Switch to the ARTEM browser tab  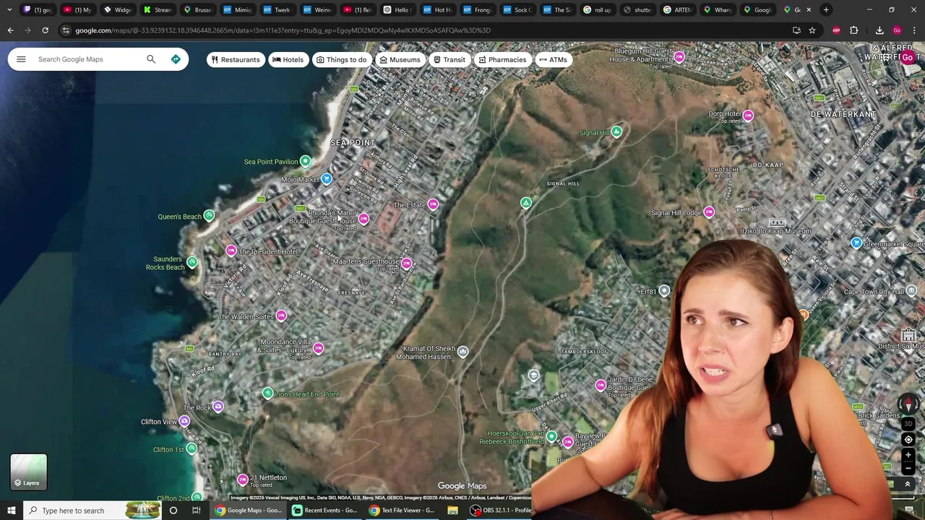click(x=677, y=9)
